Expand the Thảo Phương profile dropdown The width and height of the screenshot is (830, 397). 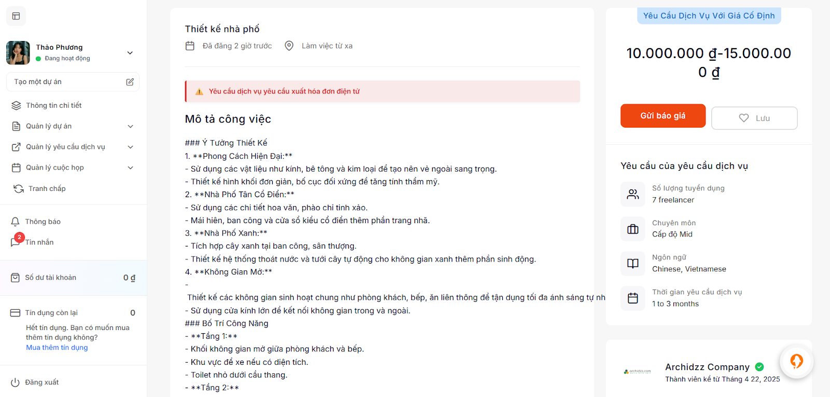pyautogui.click(x=130, y=53)
